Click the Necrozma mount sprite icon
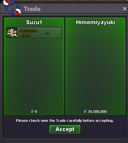 12,33
